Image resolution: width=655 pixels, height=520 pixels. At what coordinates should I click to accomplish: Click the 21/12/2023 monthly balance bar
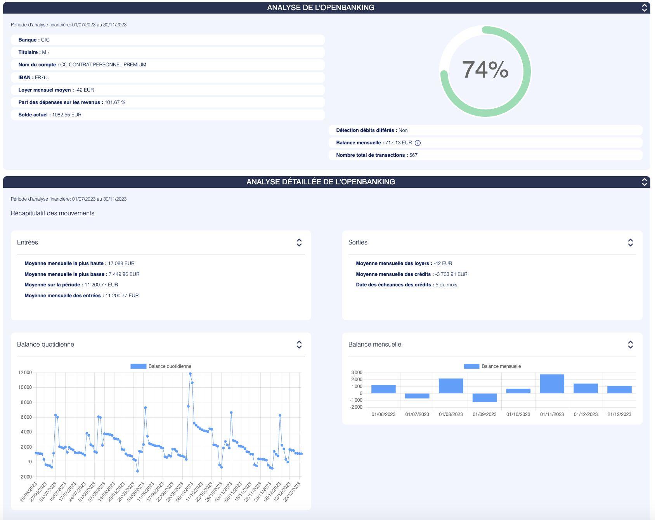coord(619,390)
